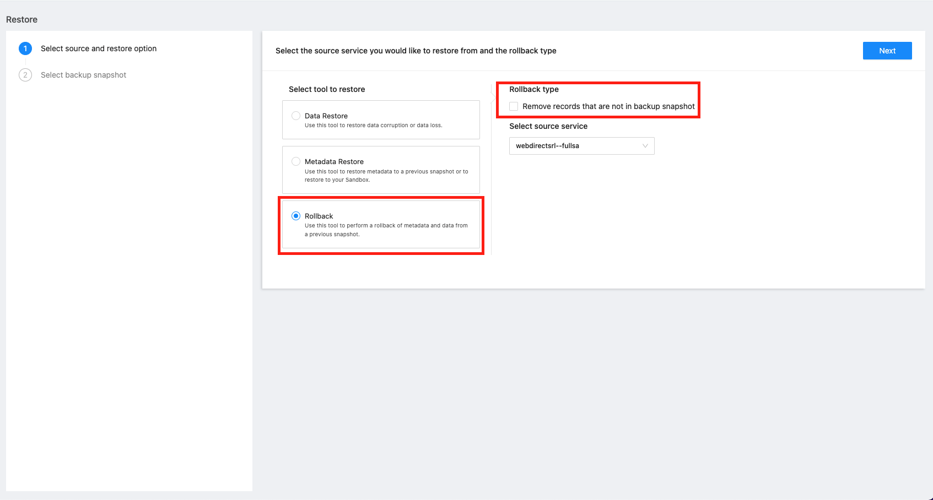Click the step 2 circle icon
Viewport: 933px width, 500px height.
pyautogui.click(x=25, y=75)
